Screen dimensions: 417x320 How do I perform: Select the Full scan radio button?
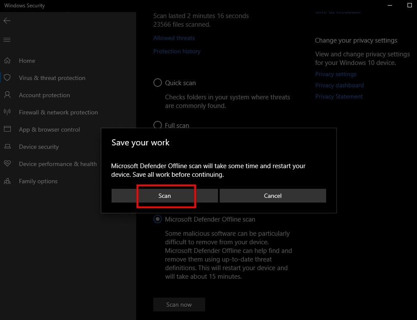[x=158, y=125]
